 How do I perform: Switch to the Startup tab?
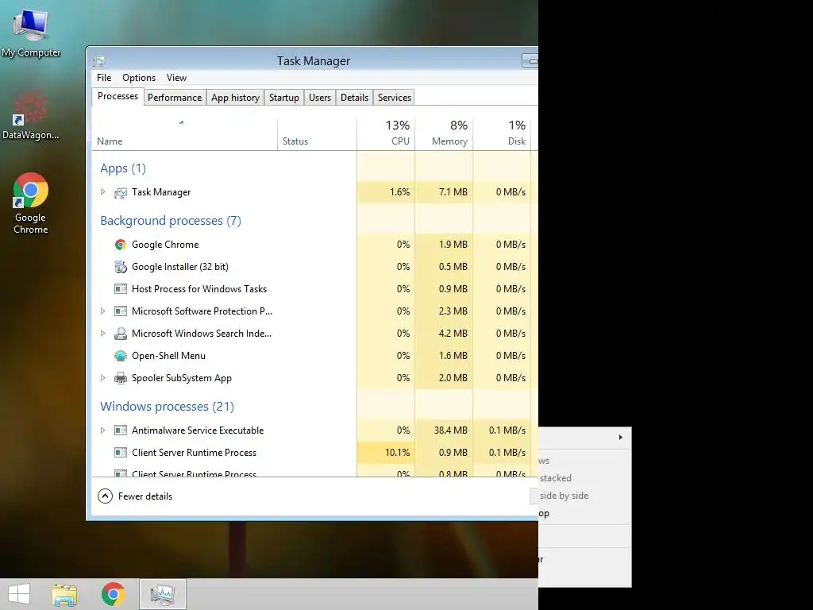pyautogui.click(x=283, y=98)
